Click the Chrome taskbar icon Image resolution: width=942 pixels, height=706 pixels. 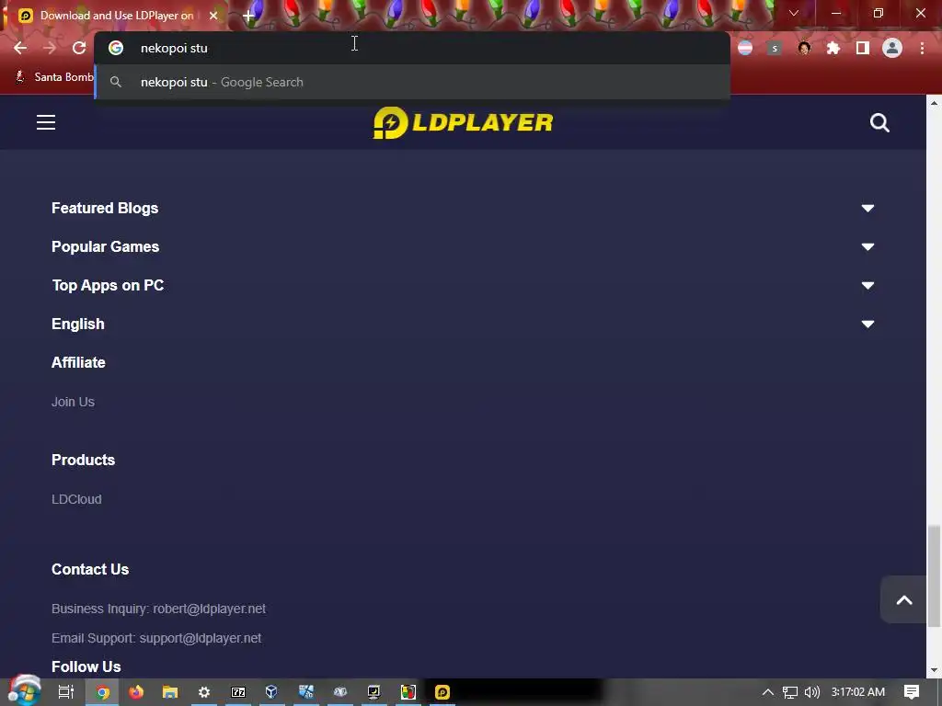(x=103, y=692)
